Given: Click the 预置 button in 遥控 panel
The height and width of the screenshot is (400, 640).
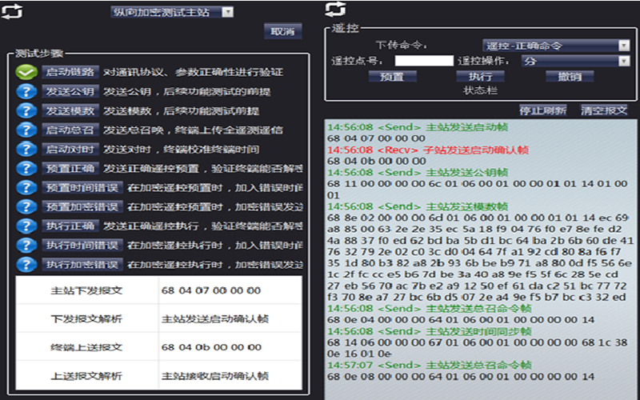Looking at the screenshot, I should pyautogui.click(x=392, y=77).
